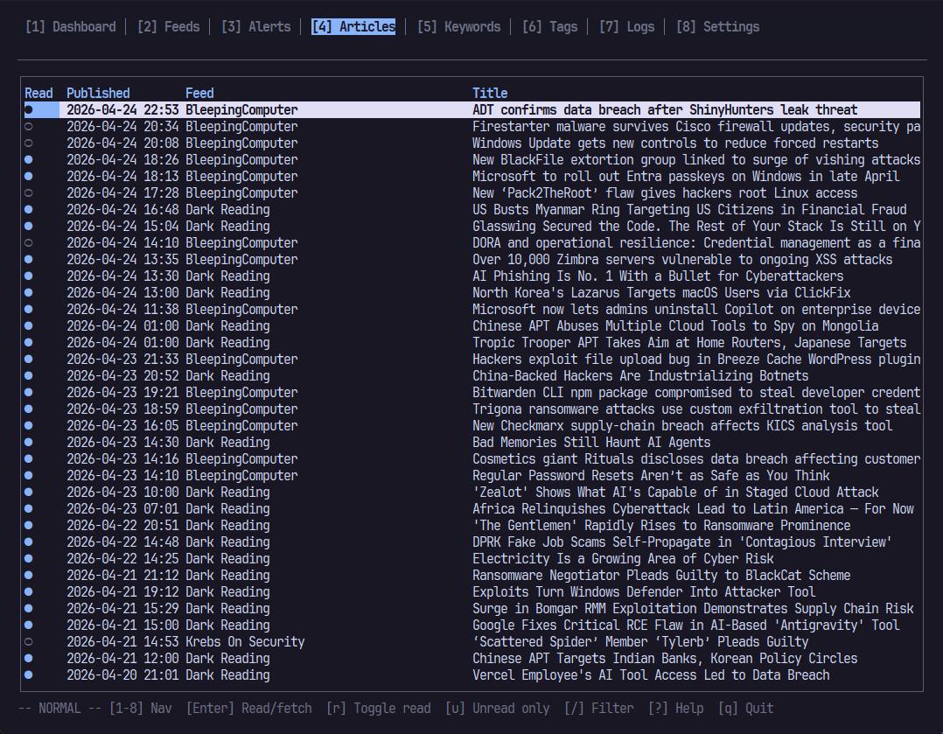Screen dimensions: 943x734
Task: Toggle unread marker for Pack2TheRoot flaw article
Action: point(28,193)
